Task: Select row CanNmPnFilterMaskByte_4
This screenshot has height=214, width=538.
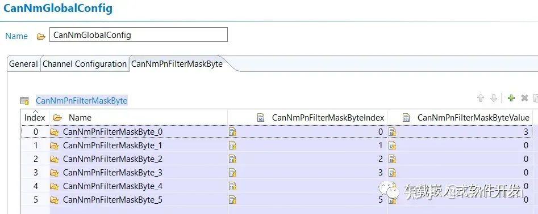Action: pos(277,186)
